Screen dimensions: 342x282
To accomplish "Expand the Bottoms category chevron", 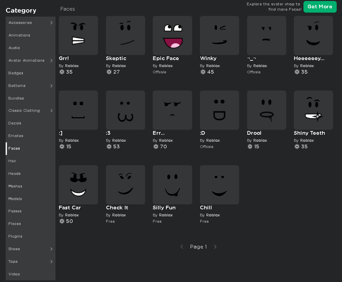I will 51,86.
